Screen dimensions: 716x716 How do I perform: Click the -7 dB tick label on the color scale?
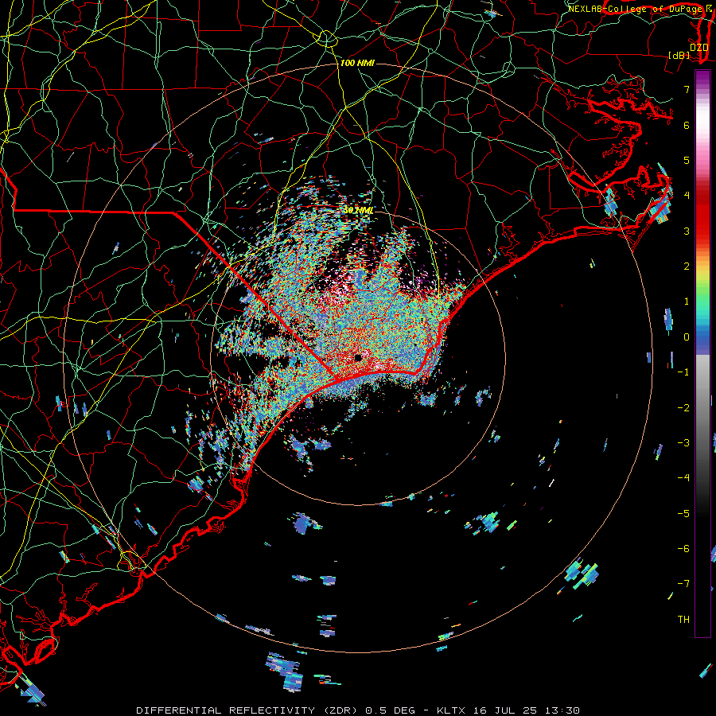point(683,584)
